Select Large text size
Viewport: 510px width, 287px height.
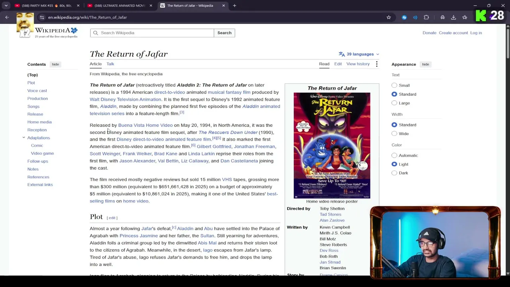394,103
